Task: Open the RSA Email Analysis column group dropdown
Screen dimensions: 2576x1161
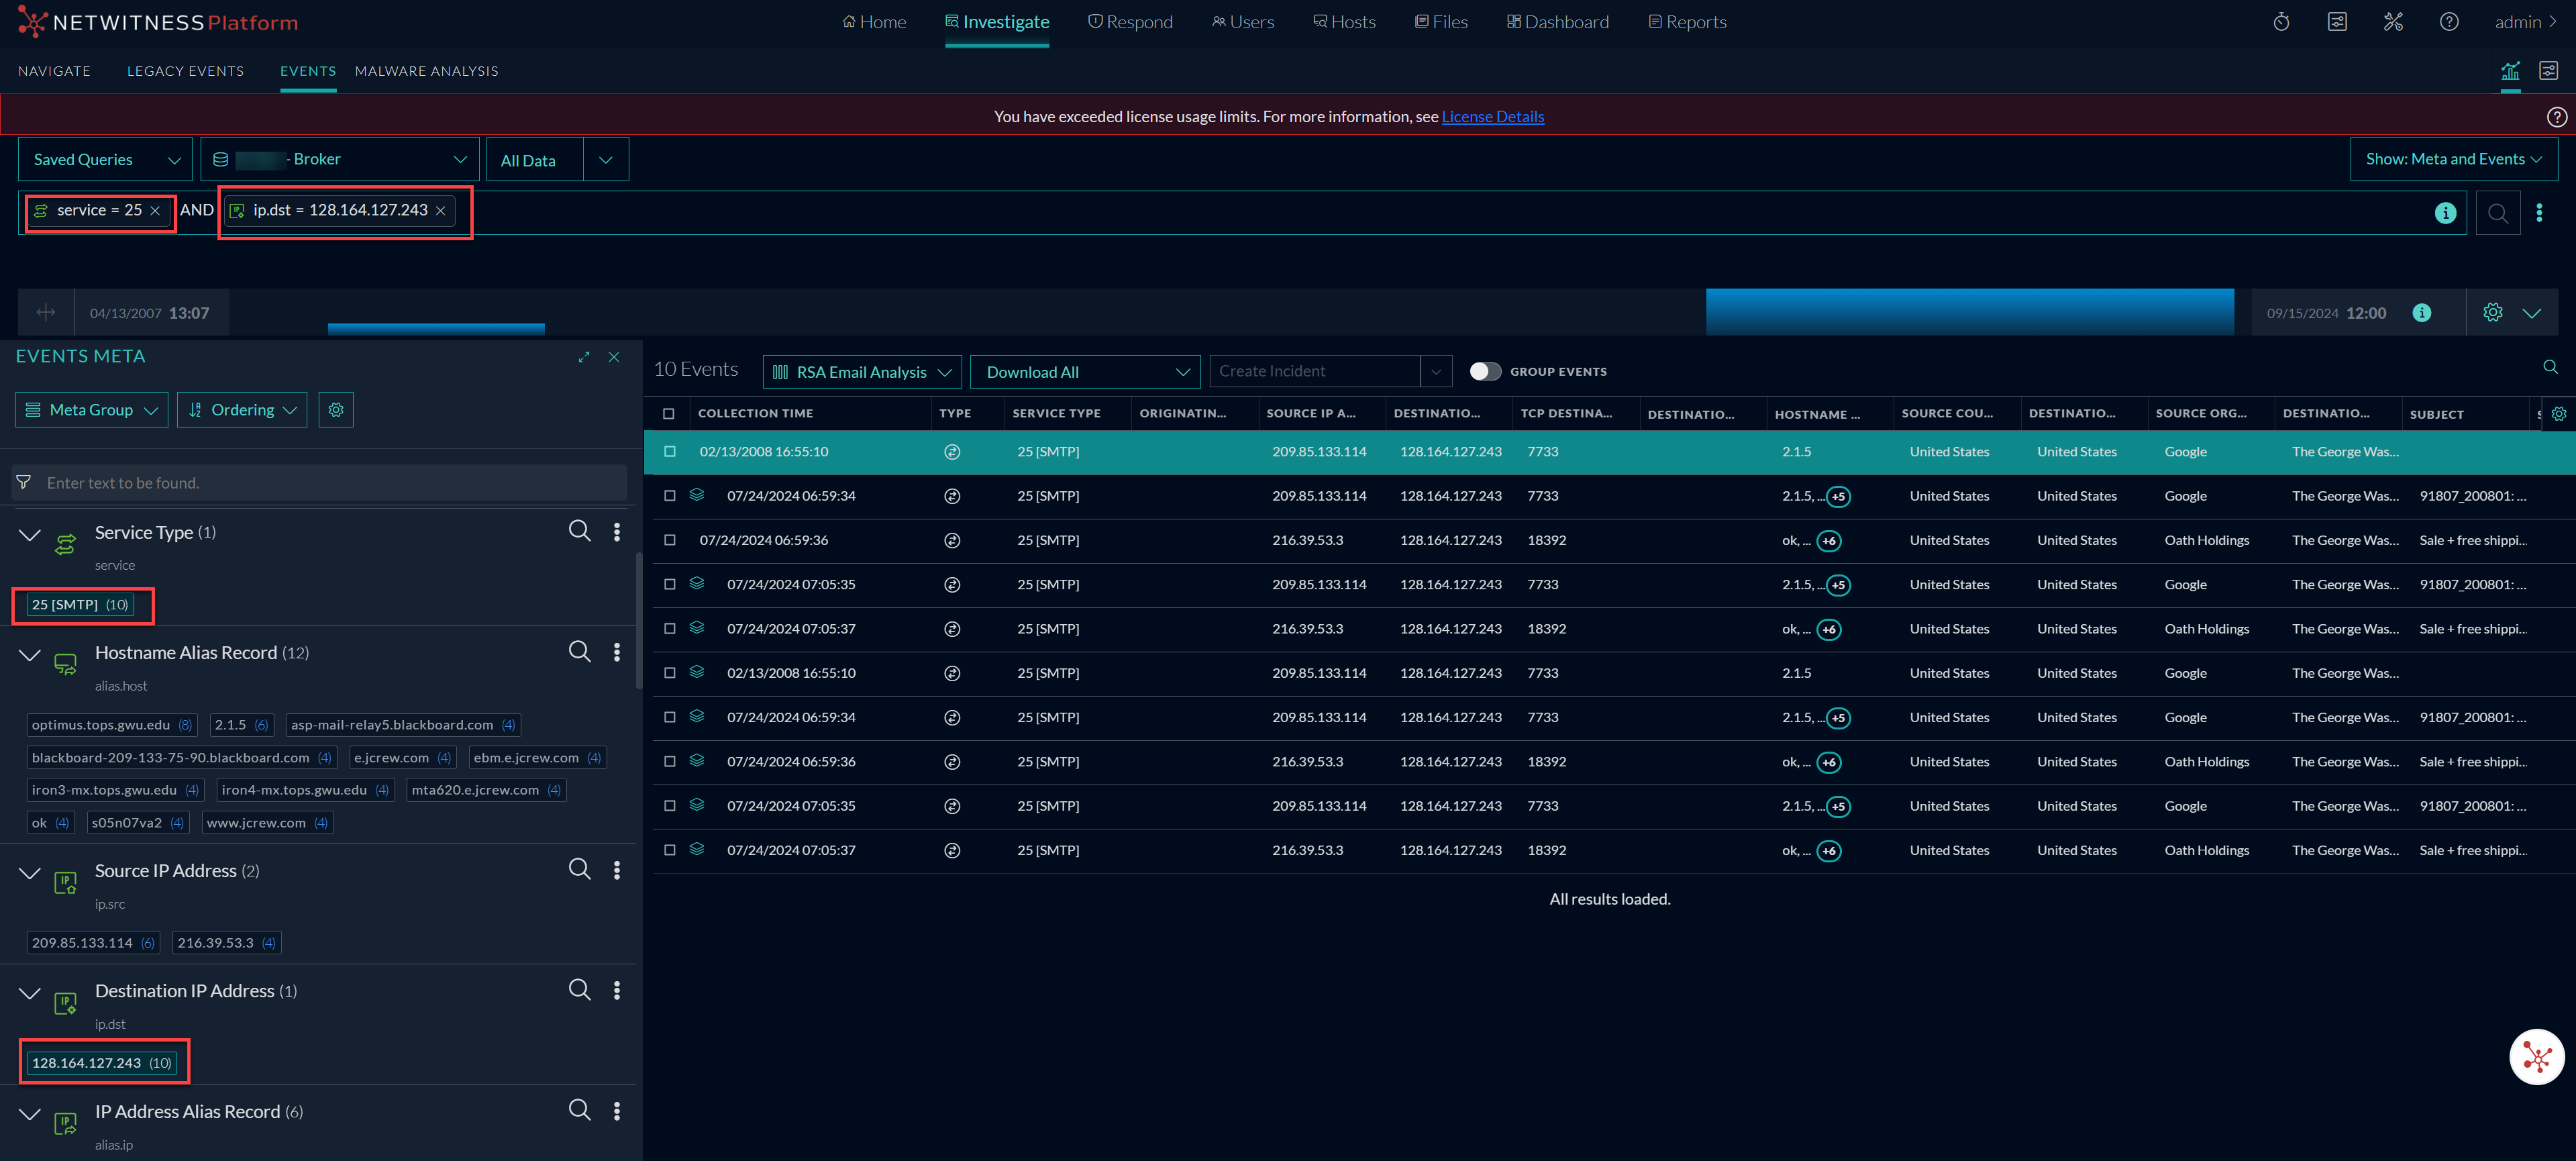Action: [x=862, y=372]
